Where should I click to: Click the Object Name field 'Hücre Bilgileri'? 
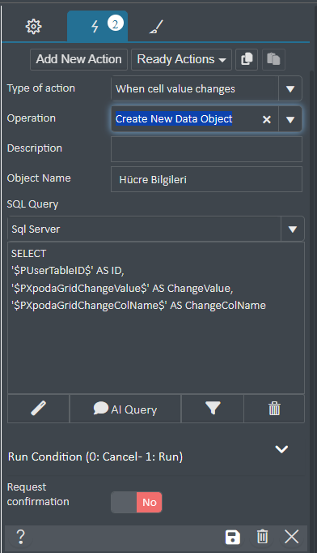point(206,179)
